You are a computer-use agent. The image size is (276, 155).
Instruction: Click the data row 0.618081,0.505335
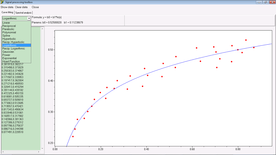pyautogui.click(x=13, y=96)
